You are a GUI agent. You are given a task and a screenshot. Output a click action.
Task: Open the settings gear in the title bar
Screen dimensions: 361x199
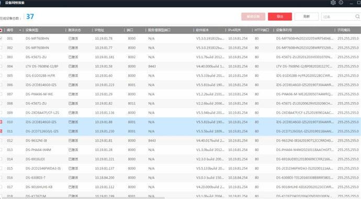[333, 3]
